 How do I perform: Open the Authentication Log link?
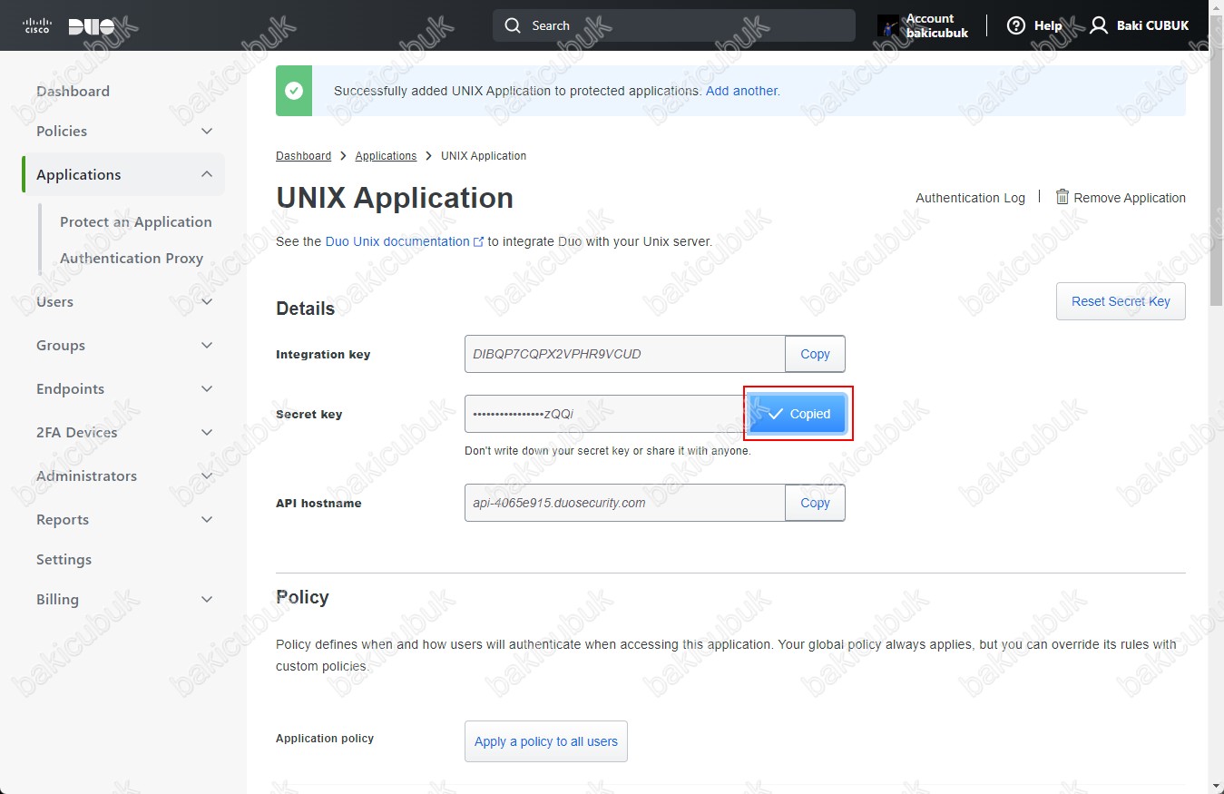pos(970,198)
